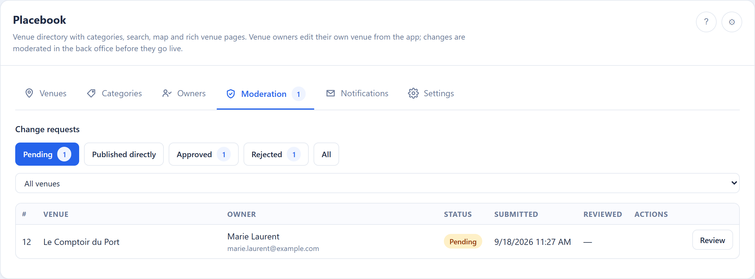Click the Pending status badge in row 12

coord(463,242)
